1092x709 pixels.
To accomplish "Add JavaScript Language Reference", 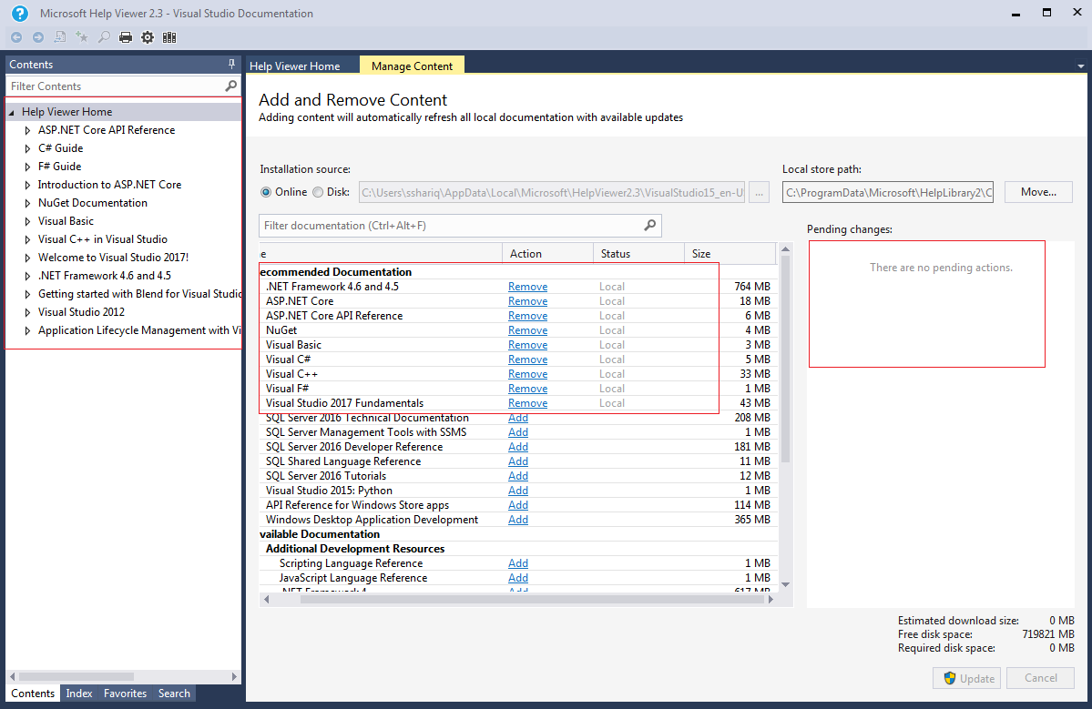I will coord(518,578).
